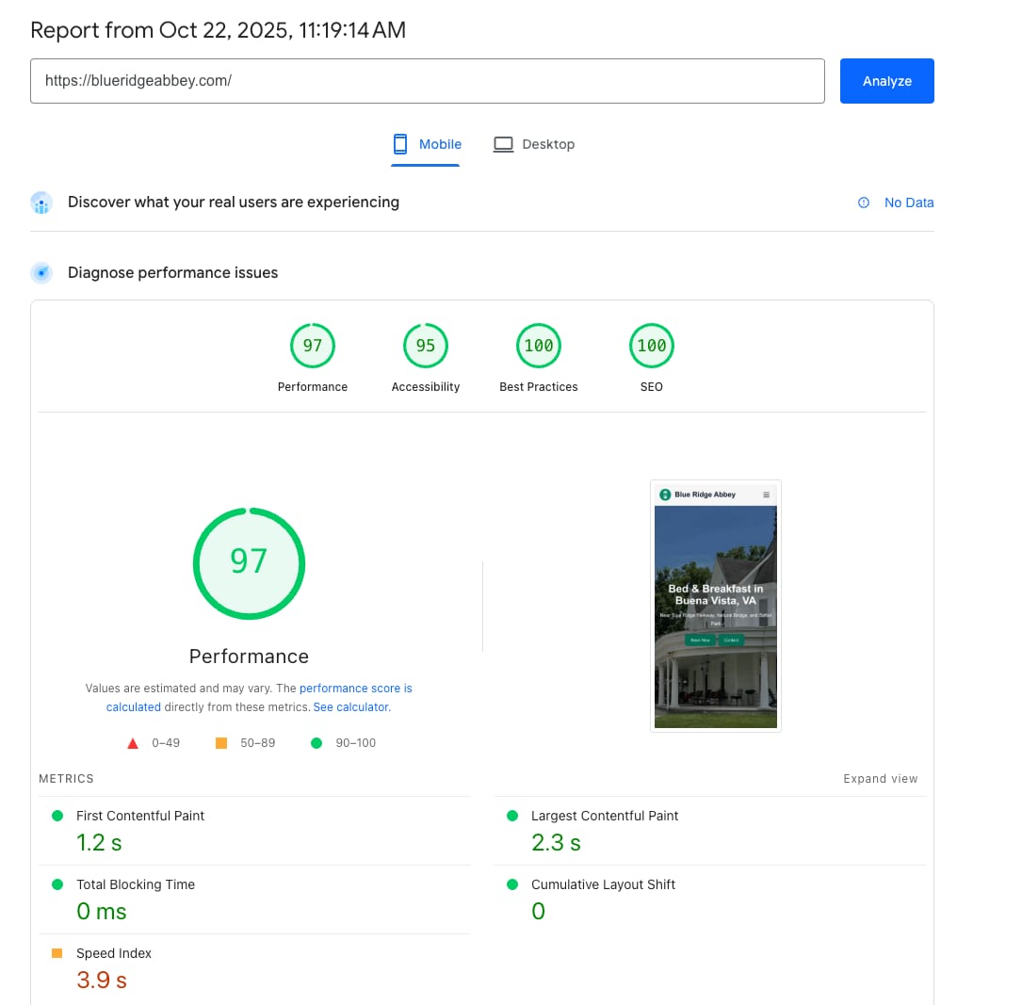Open the See calculator link
This screenshot has width=1022, height=1005.
click(350, 707)
